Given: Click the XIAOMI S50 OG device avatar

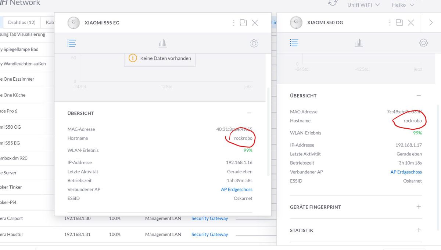Looking at the screenshot, I should pyautogui.click(x=296, y=23).
